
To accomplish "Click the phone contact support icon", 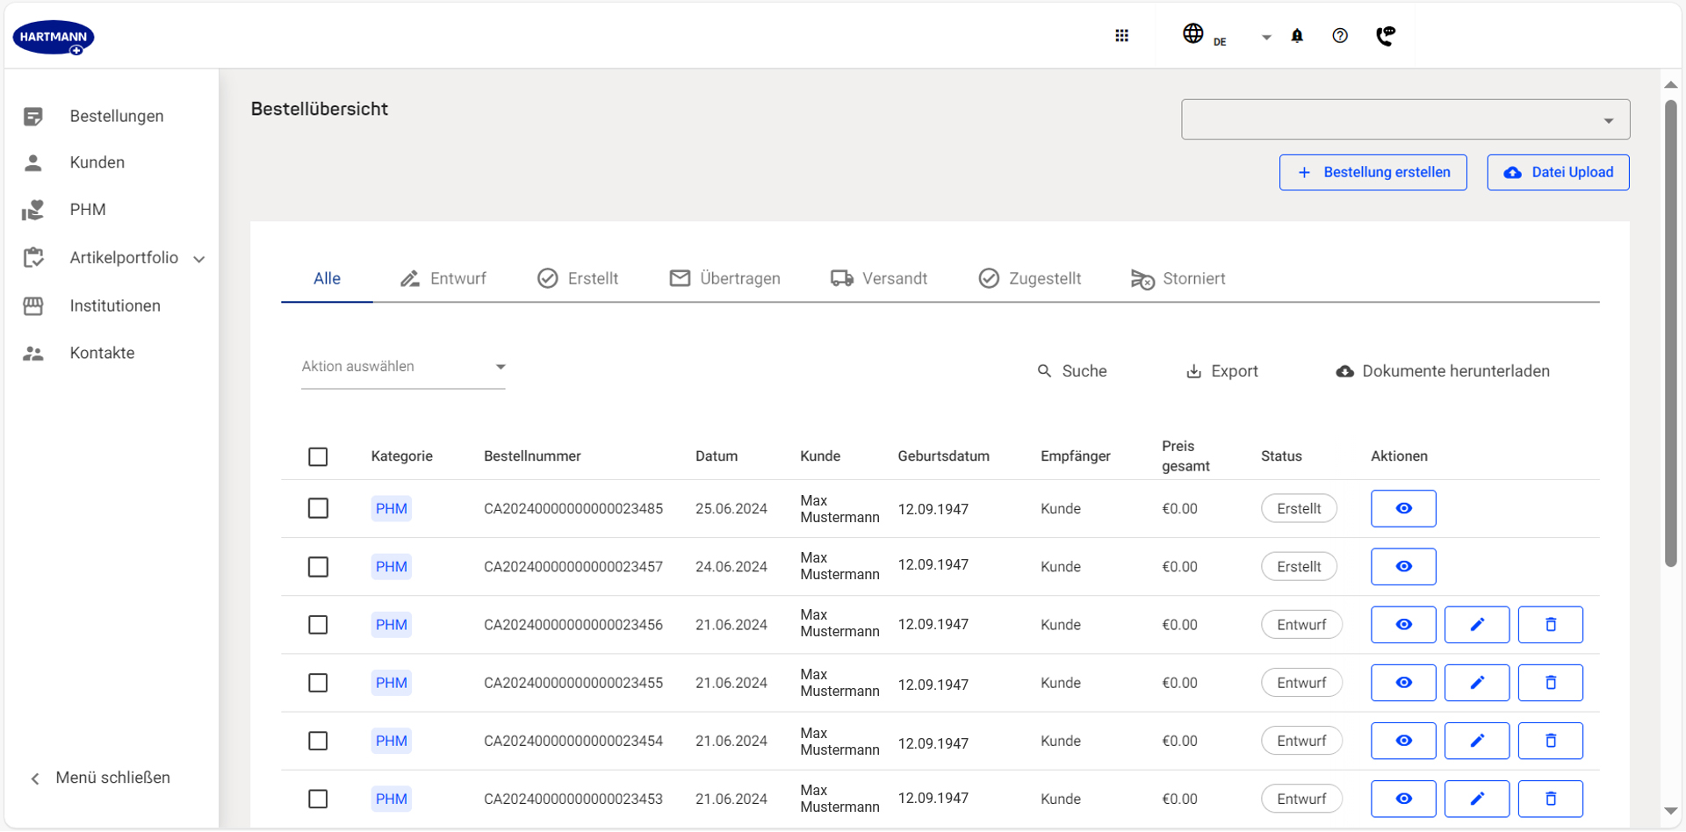I will point(1385,36).
